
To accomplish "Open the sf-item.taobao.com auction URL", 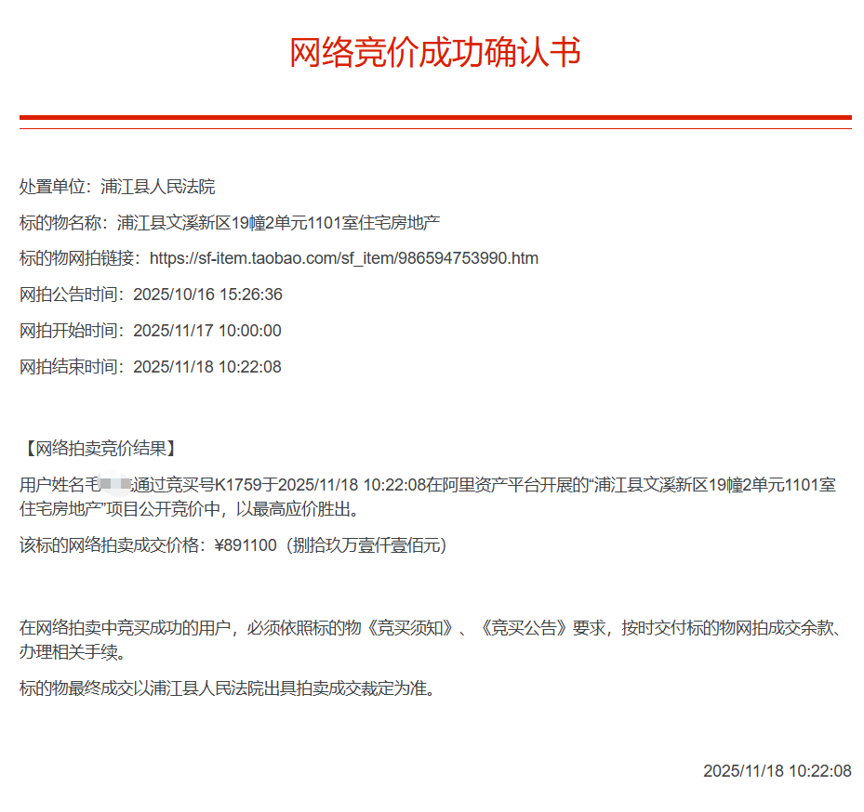I will point(343,258).
